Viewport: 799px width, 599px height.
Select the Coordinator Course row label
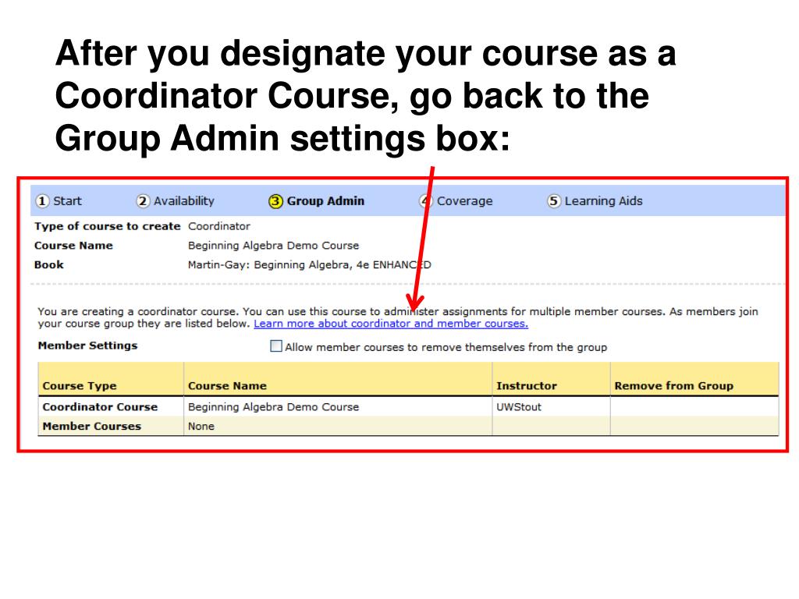click(100, 407)
